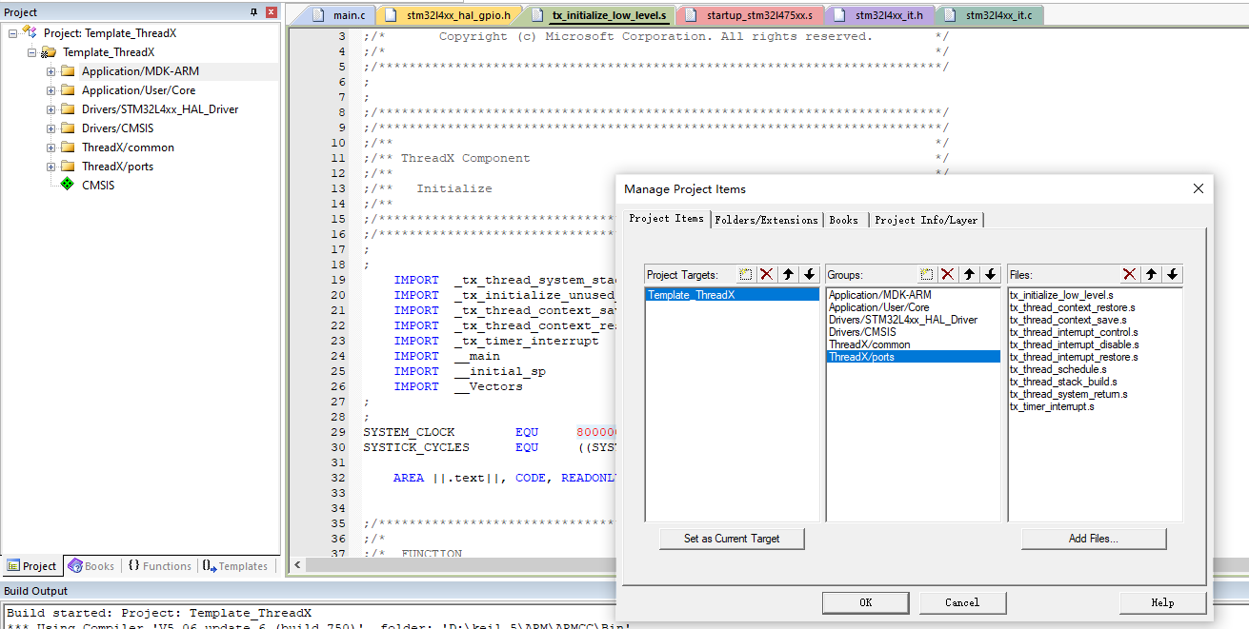Collapse the Template_ThreadX project node
This screenshot has height=629, width=1249.
tap(30, 52)
